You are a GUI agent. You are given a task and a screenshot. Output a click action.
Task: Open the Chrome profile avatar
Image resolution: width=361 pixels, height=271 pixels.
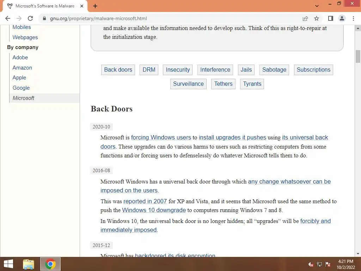click(342, 18)
